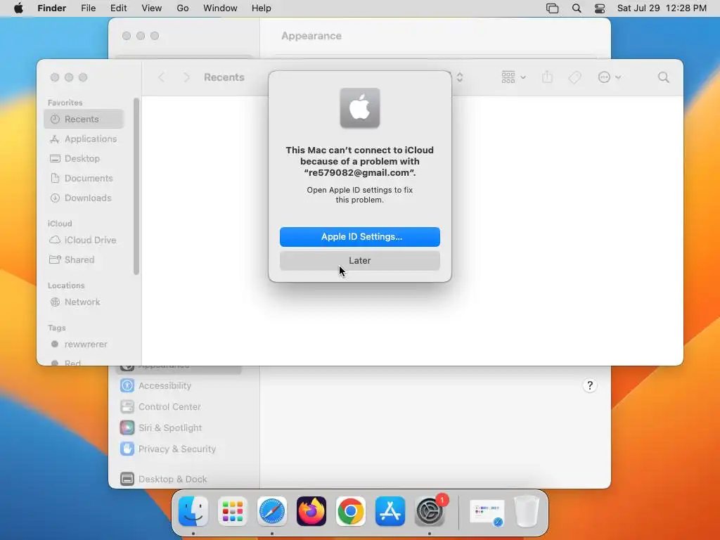The image size is (720, 540).
Task: Launch Google Chrome from the Dock
Action: [x=351, y=511]
